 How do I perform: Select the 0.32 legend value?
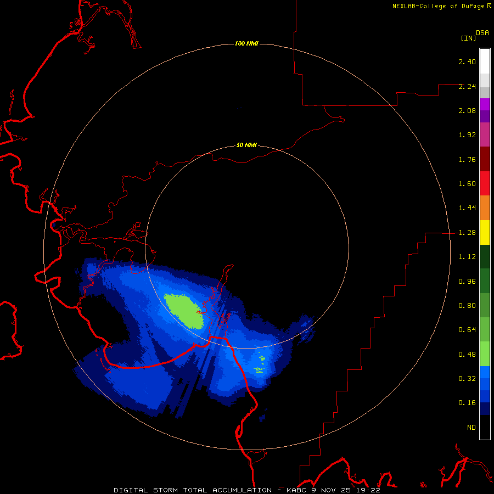(x=467, y=379)
